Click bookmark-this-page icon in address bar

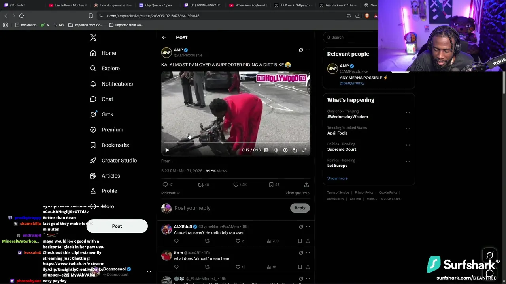91,16
